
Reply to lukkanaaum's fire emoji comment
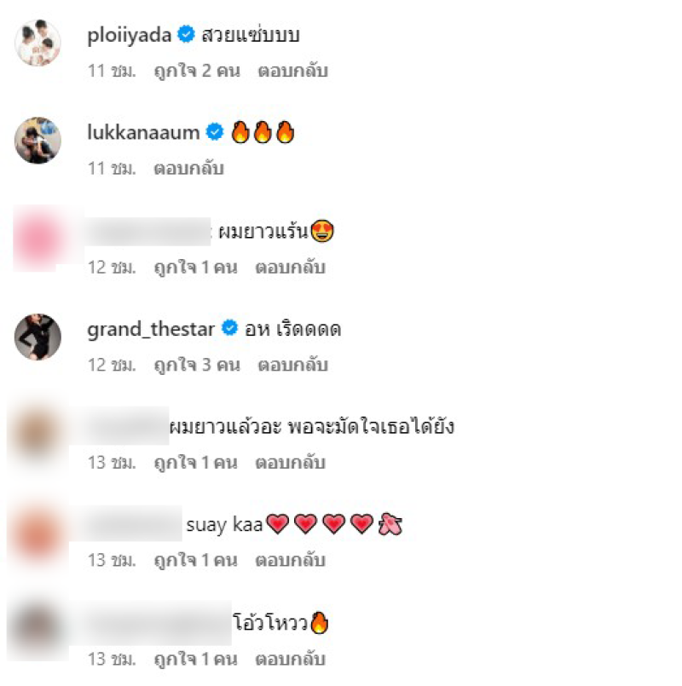(x=188, y=169)
